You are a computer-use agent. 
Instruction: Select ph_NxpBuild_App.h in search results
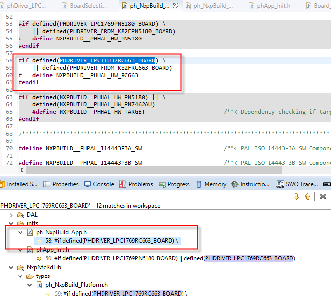pos(62,232)
